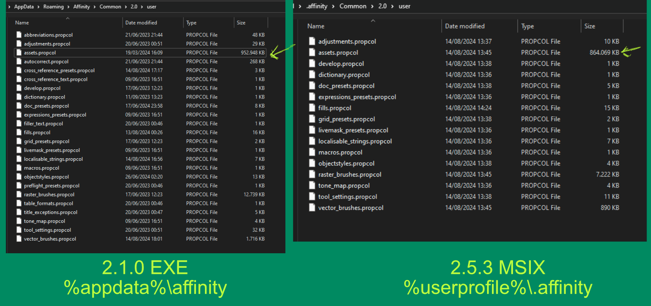The height and width of the screenshot is (306, 651).
Task: Go to Common folder in left breadcrumb
Action: pos(110,7)
